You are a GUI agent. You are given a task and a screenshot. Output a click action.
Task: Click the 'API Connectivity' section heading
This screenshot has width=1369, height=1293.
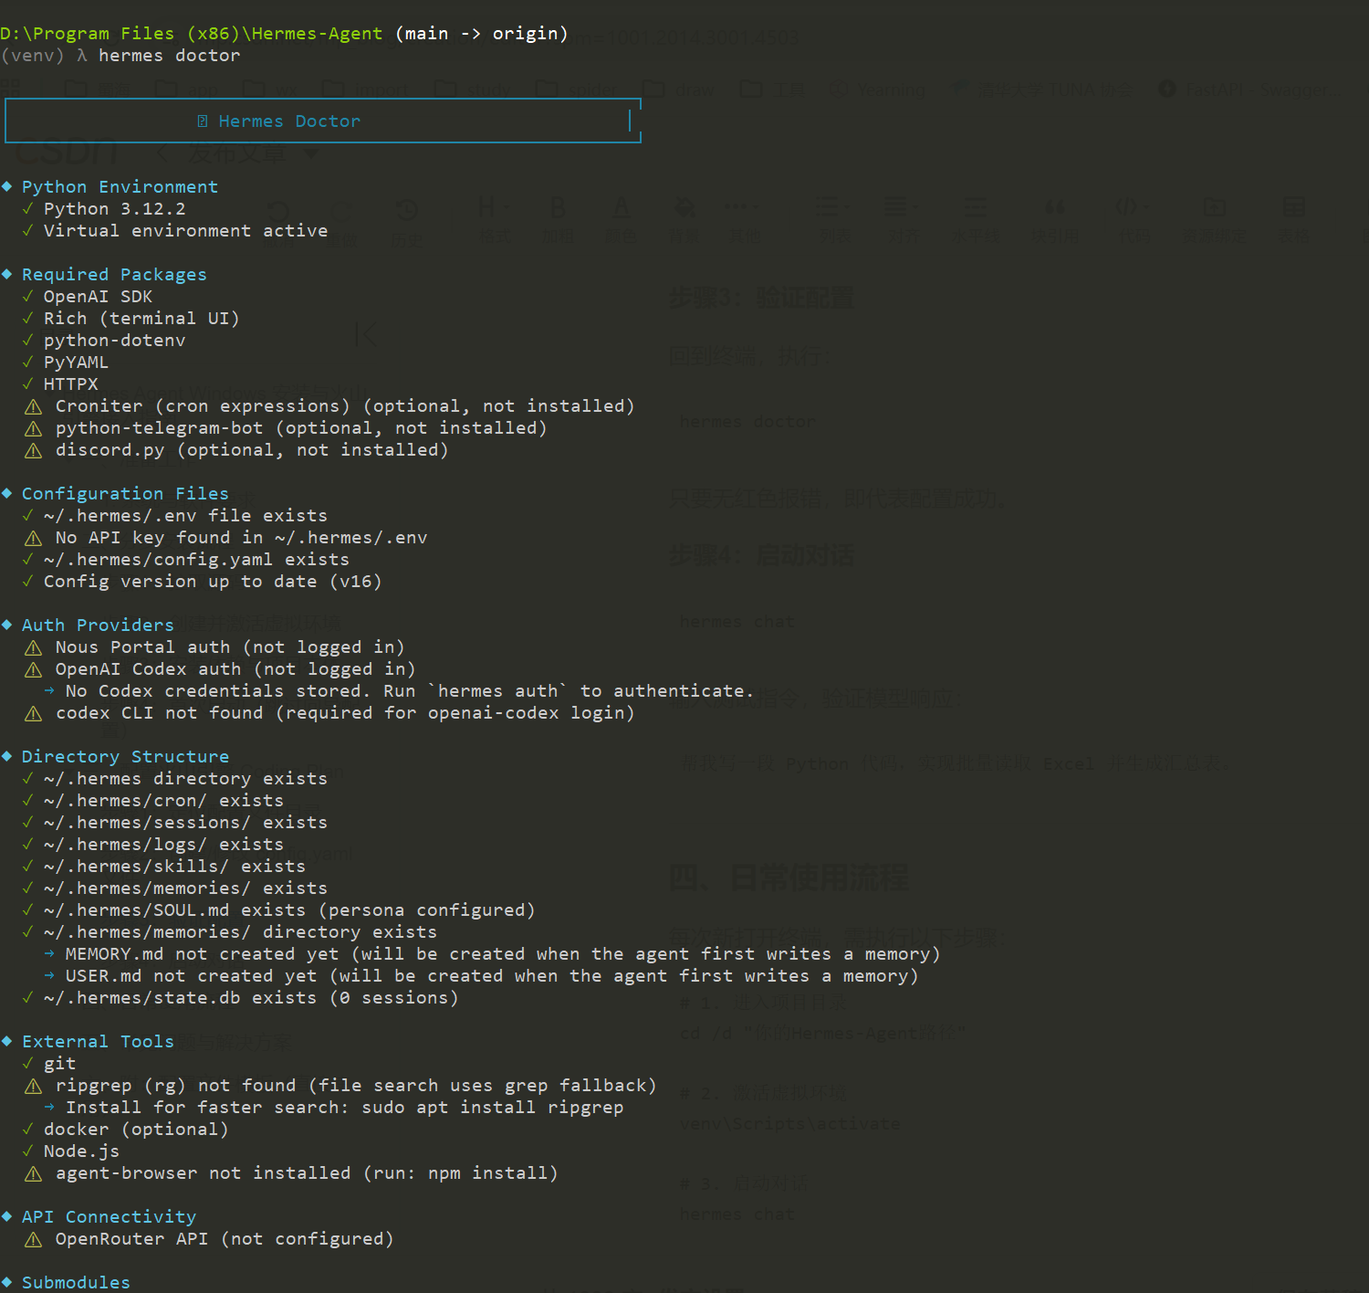(x=109, y=1217)
